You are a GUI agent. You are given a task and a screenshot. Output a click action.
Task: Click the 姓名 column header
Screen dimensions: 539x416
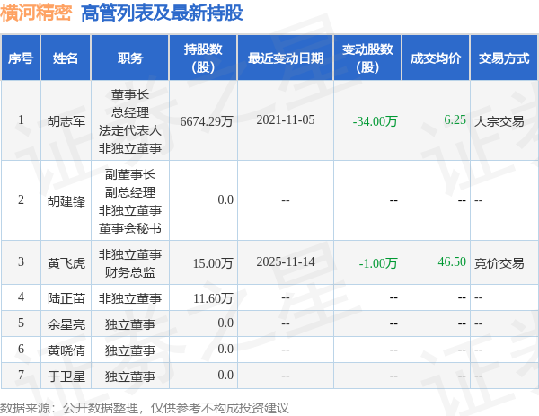point(66,58)
